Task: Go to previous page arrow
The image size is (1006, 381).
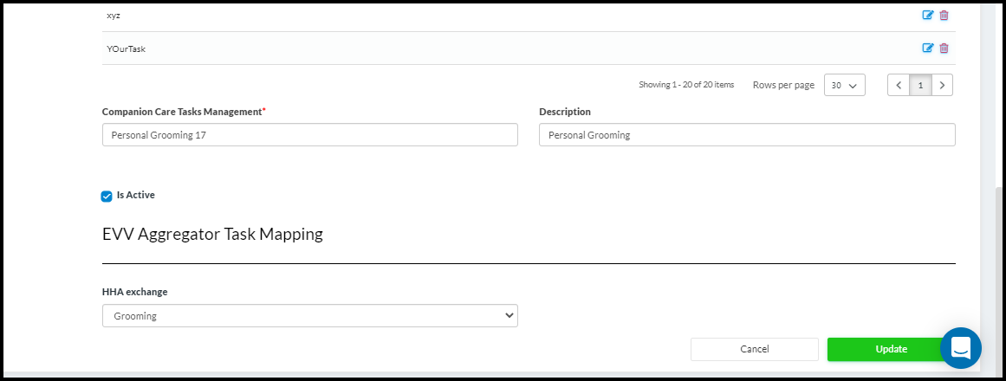Action: click(x=899, y=85)
